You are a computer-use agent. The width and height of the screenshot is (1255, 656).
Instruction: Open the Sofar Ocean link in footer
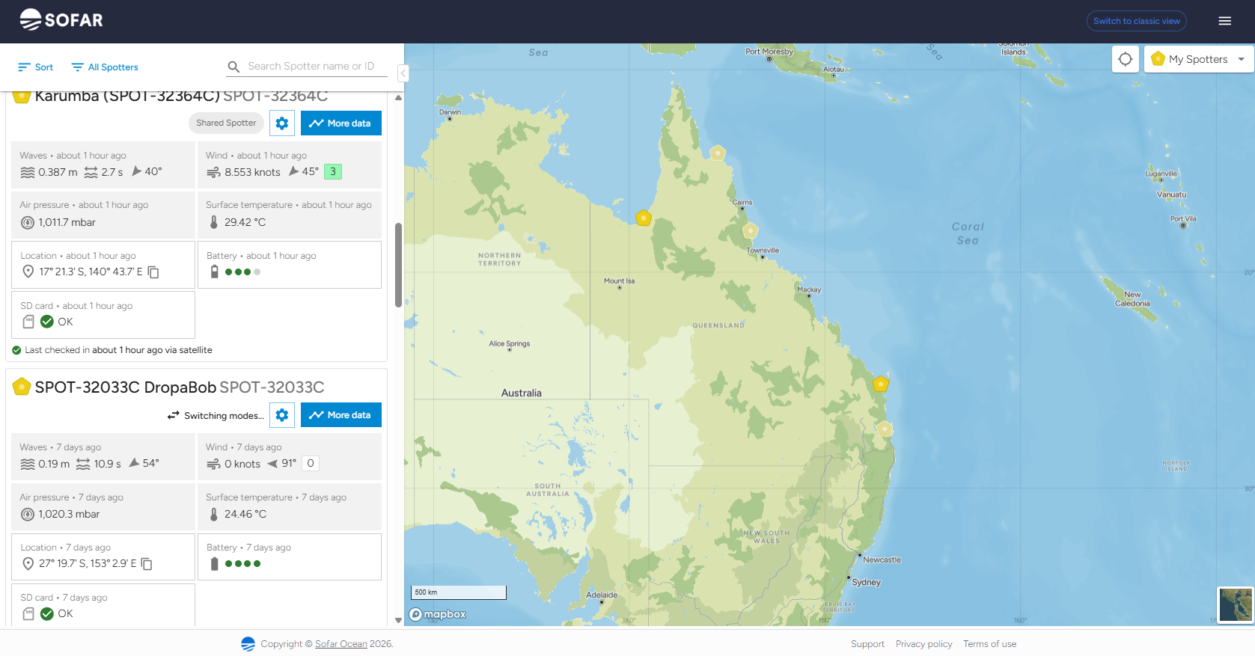tap(341, 644)
